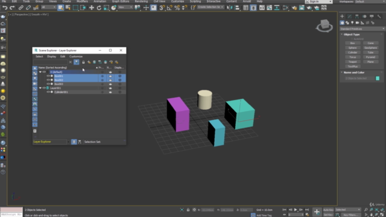Collapse the Layer001 tree node
The height and width of the screenshot is (217, 386).
(40, 88)
